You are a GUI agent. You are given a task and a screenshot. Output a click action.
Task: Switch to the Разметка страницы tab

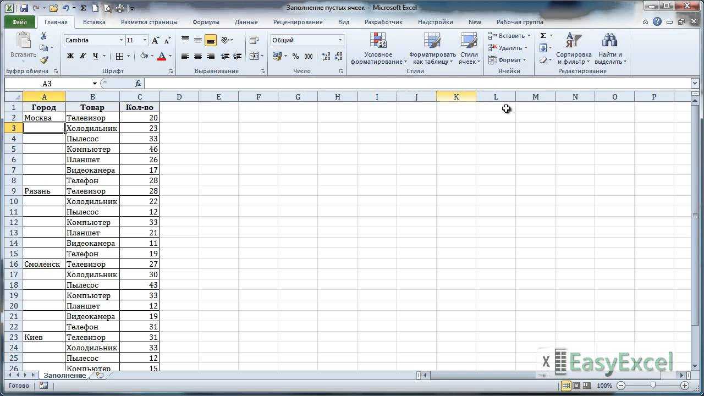[149, 22]
